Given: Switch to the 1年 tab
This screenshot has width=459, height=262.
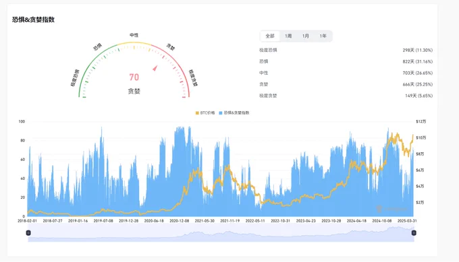Looking at the screenshot, I should [x=323, y=36].
